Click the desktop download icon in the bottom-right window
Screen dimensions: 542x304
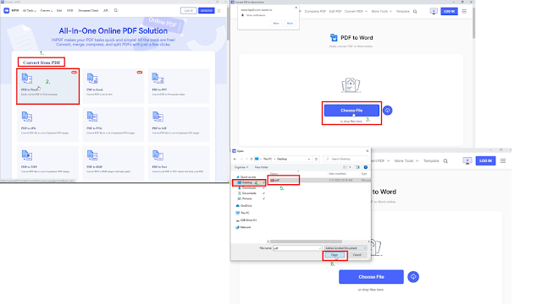pos(467,161)
